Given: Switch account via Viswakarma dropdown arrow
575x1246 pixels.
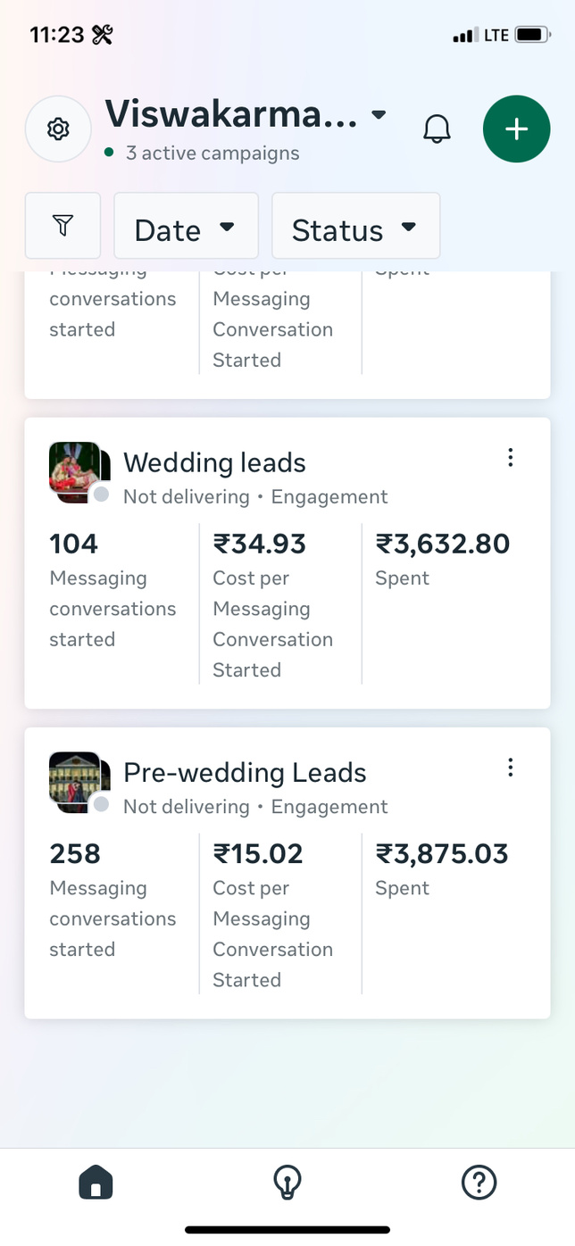Looking at the screenshot, I should 379,115.
